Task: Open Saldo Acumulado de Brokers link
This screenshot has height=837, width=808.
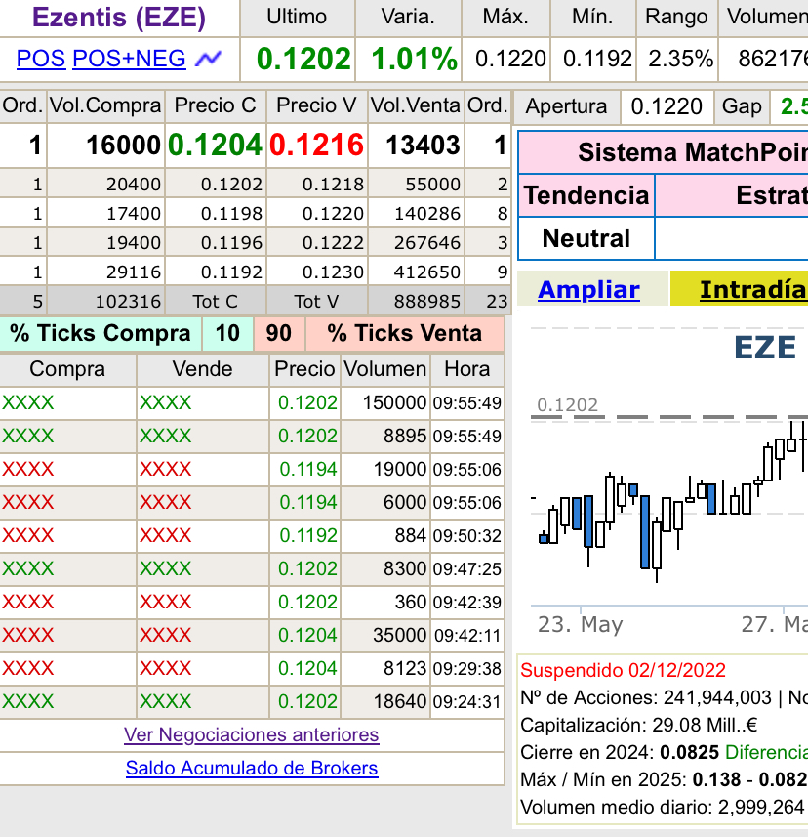Action: pyautogui.click(x=252, y=768)
